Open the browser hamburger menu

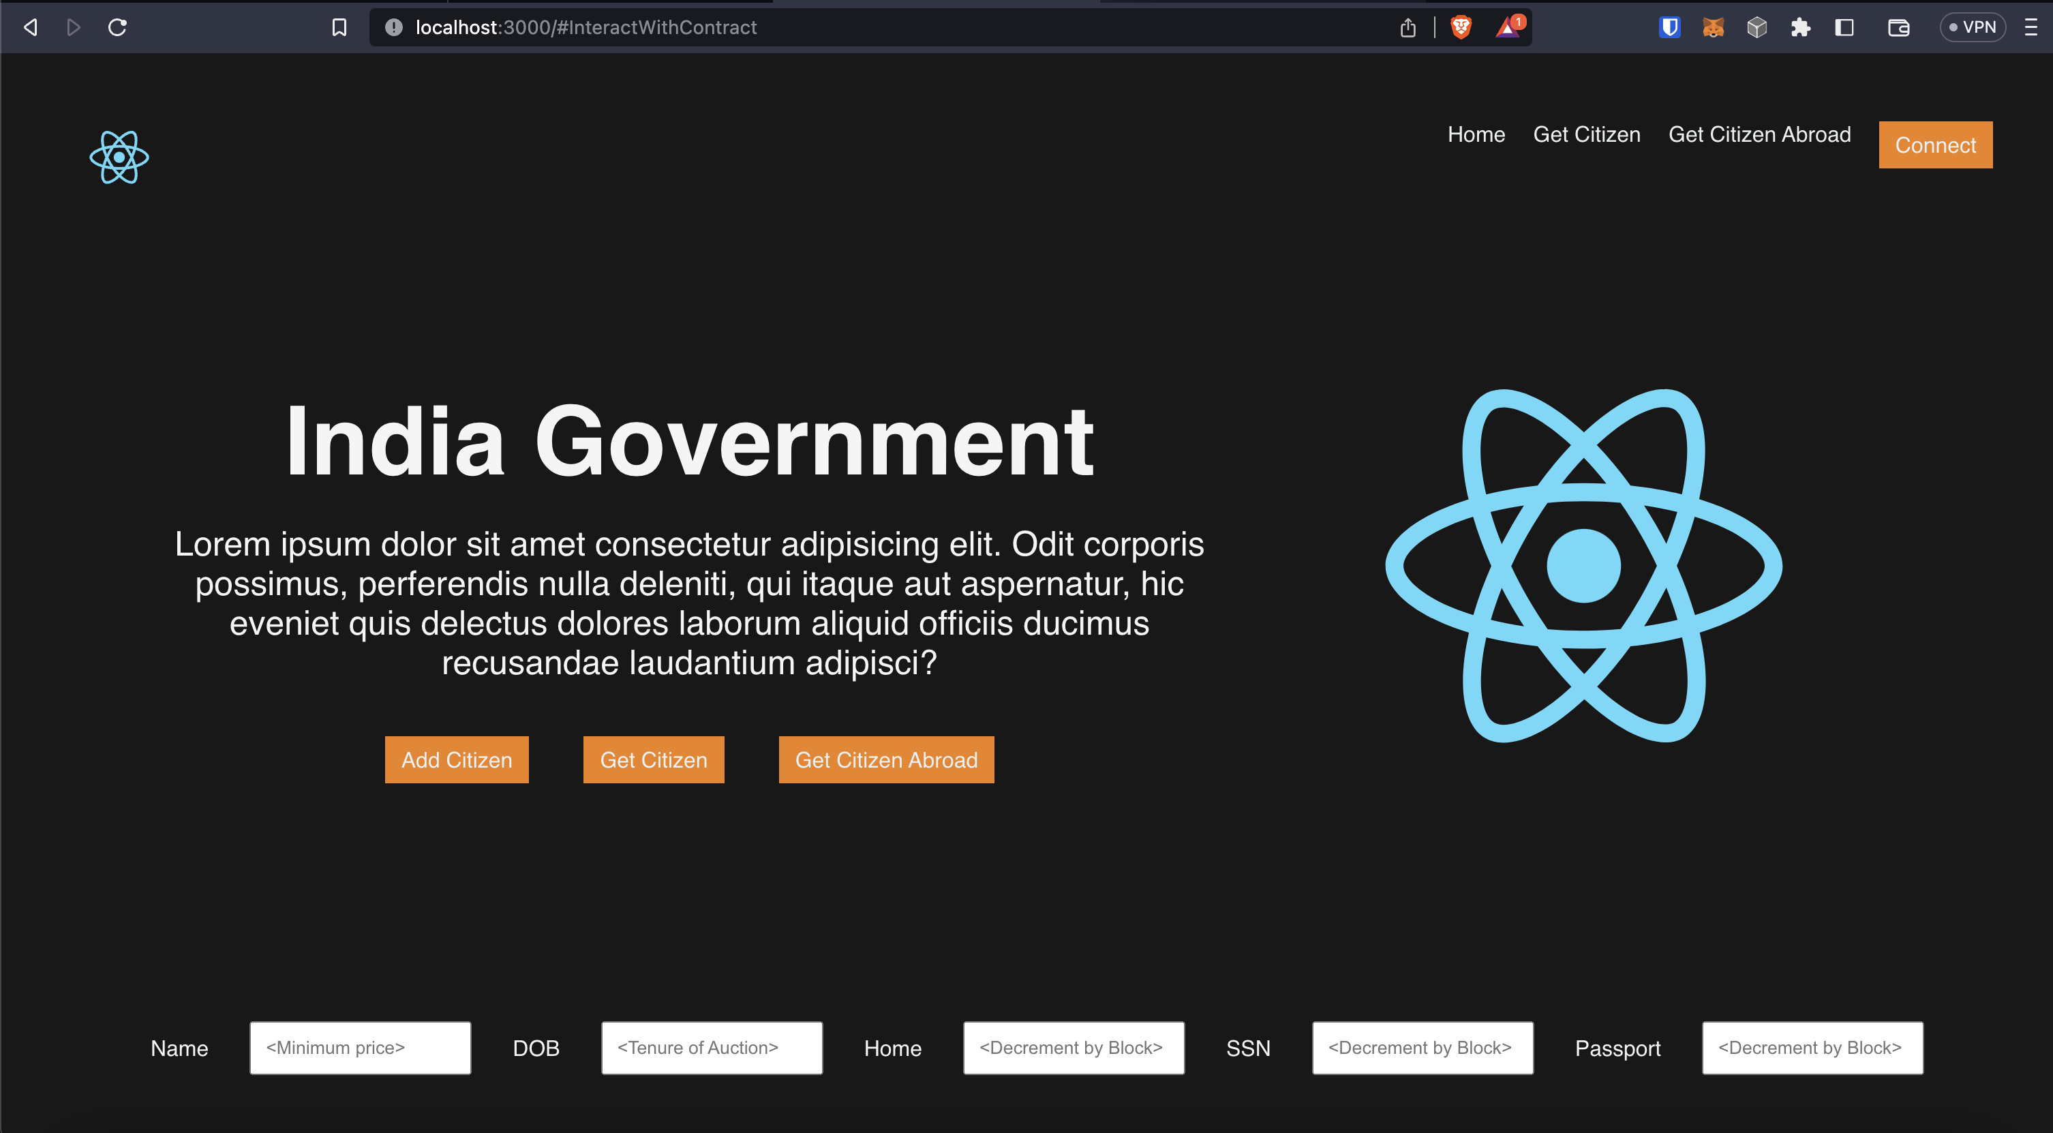[x=2030, y=27]
